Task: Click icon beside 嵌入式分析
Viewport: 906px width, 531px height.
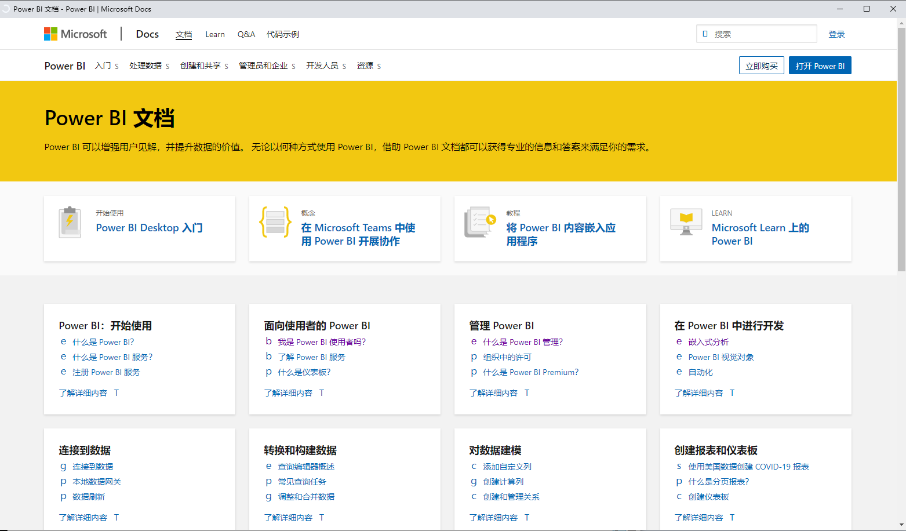Action: (x=679, y=342)
